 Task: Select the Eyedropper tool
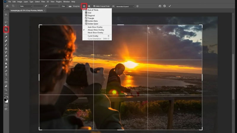click(x=6, y=37)
